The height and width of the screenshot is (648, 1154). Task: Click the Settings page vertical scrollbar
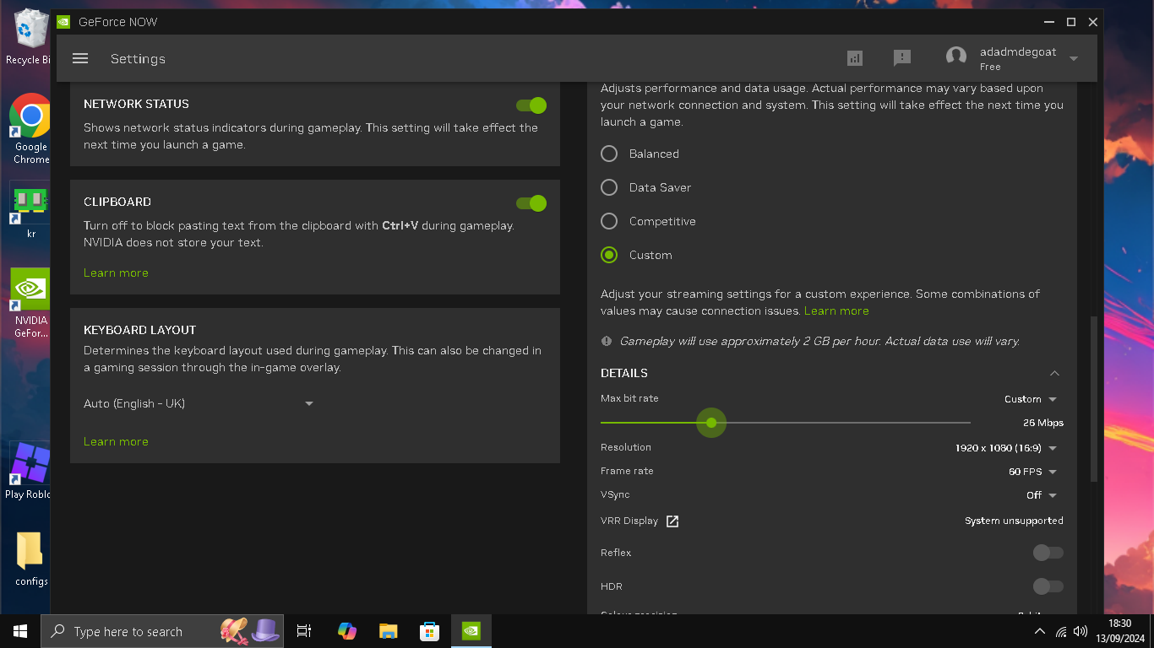click(x=1094, y=398)
